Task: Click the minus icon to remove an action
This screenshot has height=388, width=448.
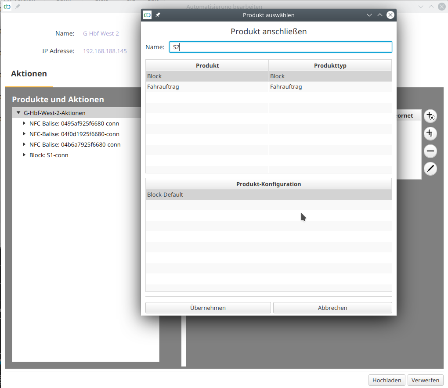Action: click(430, 151)
